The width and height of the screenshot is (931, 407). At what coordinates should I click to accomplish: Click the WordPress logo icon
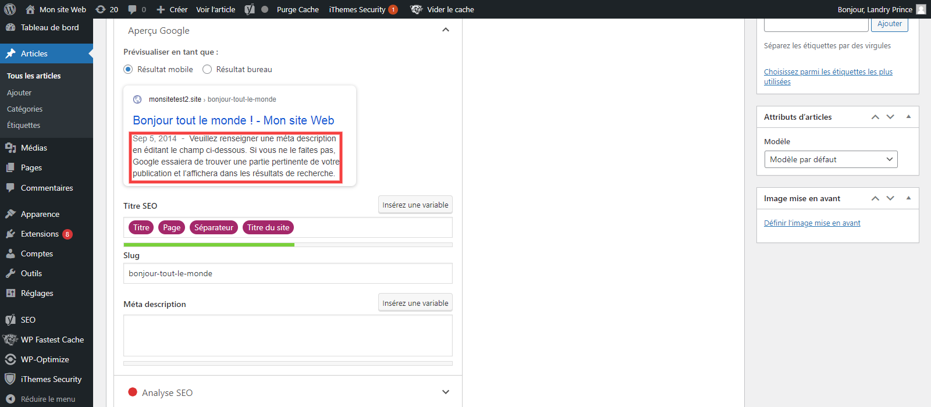(10, 9)
